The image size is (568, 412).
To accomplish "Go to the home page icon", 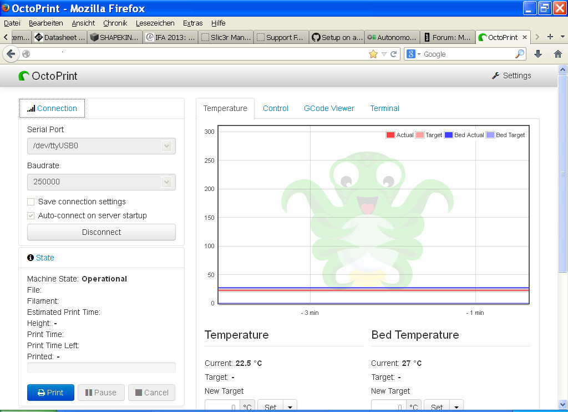I will 558,54.
